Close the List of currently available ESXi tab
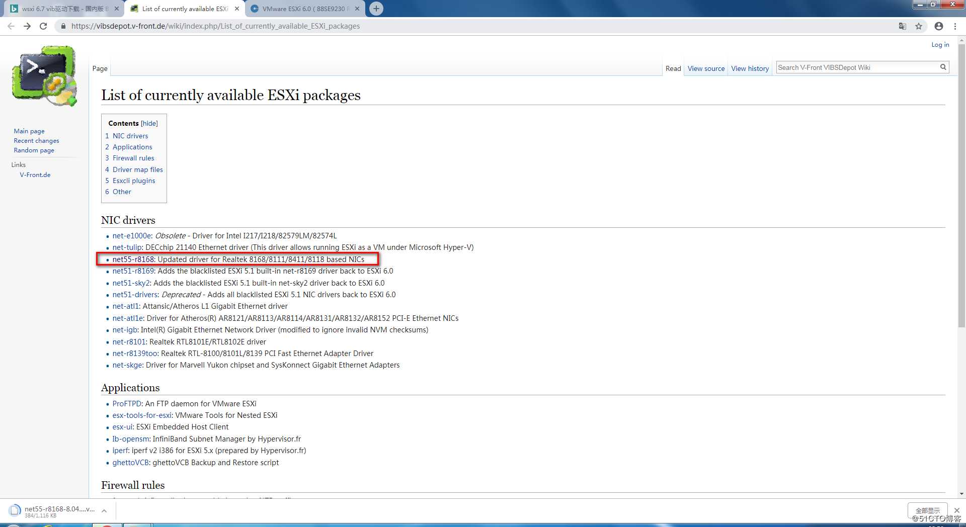The height and width of the screenshot is (527, 966). click(x=237, y=9)
